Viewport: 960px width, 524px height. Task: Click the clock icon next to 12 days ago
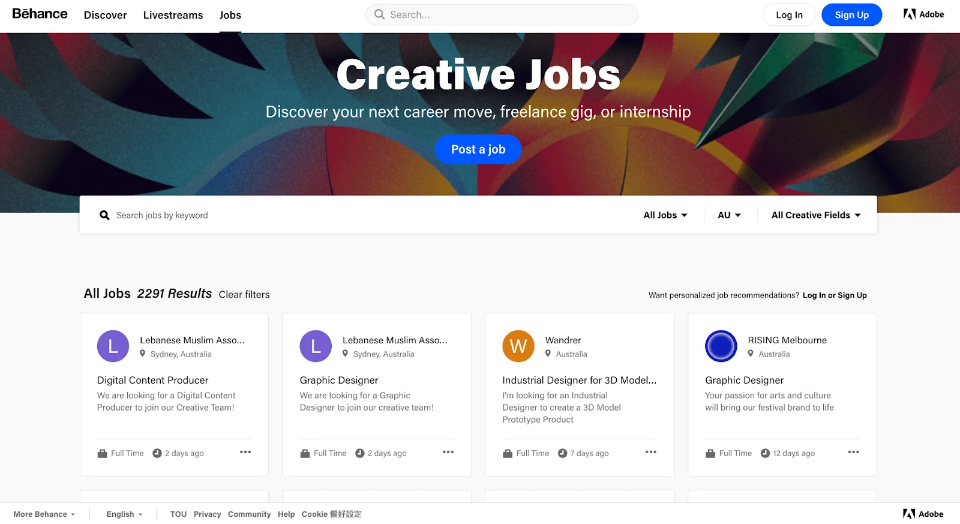(x=765, y=453)
